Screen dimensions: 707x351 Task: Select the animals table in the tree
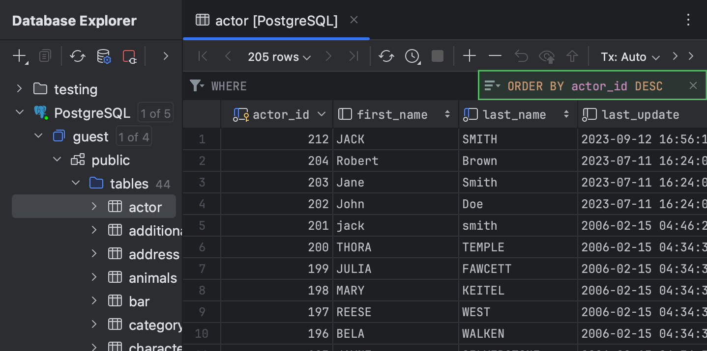152,277
